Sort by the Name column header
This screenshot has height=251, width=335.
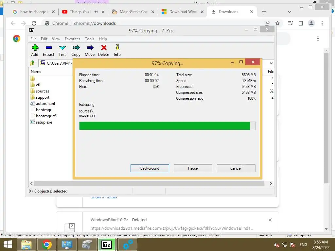tap(36, 72)
